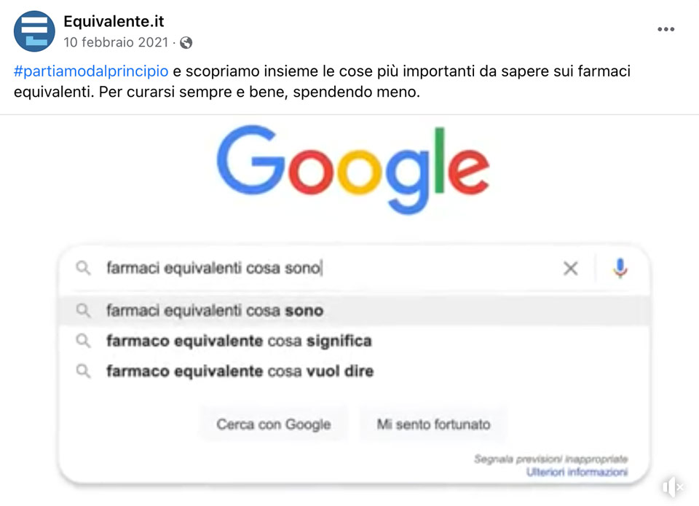Open the Equivalente.it profile picture
Screen dimensions: 699x506
click(34, 31)
